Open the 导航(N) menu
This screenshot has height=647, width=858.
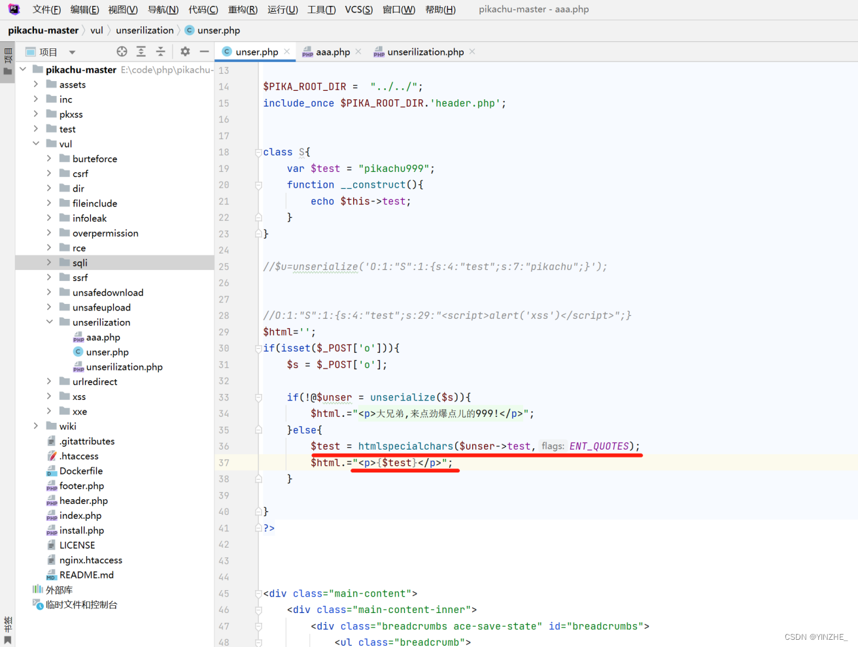(x=163, y=10)
